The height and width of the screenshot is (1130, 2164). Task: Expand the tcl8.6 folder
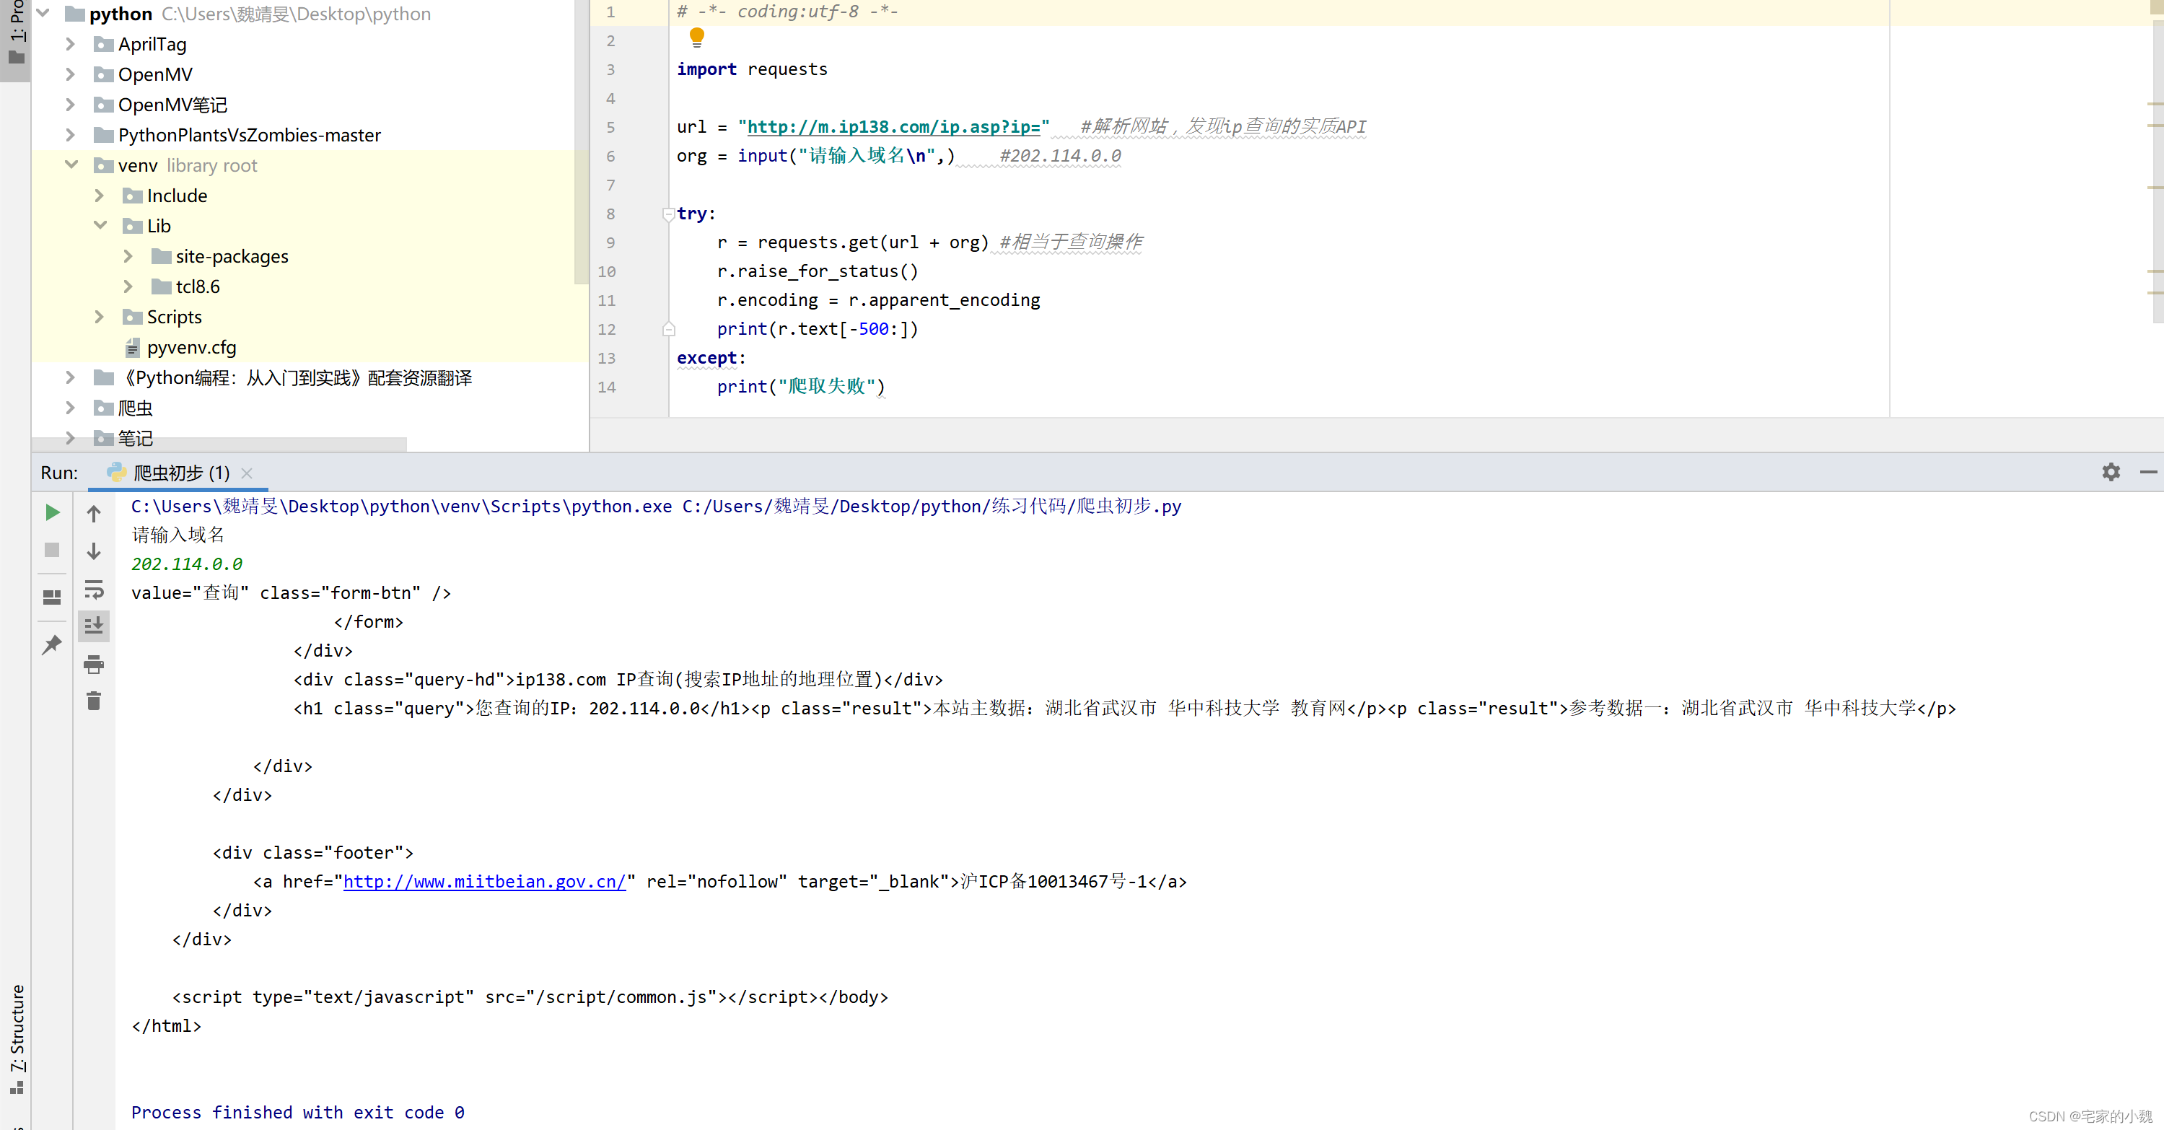(128, 286)
